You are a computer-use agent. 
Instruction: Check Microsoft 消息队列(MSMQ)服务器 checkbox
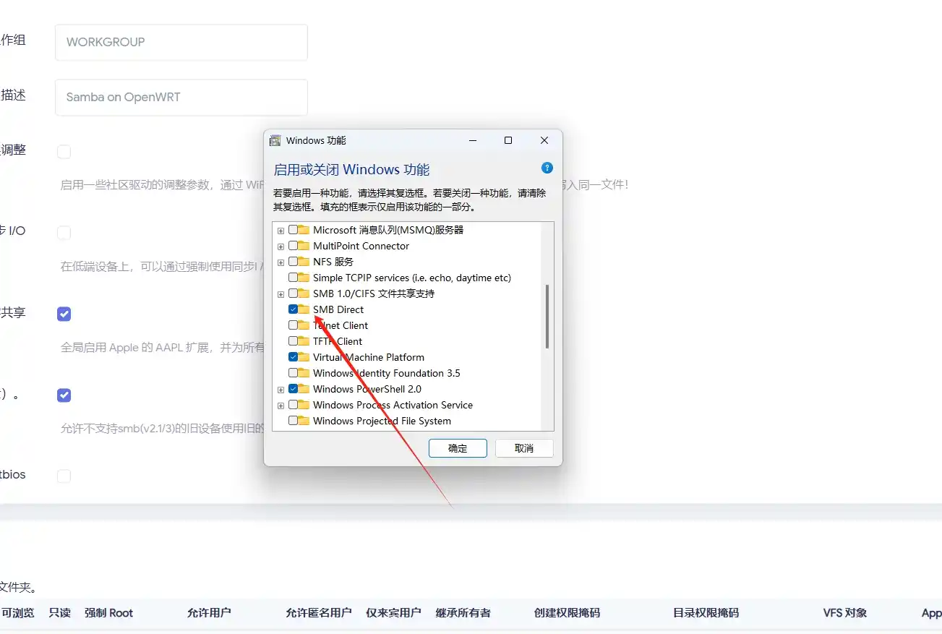[x=293, y=230]
